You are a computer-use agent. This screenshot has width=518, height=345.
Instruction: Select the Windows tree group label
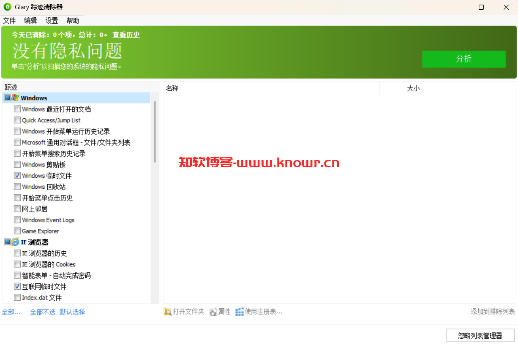click(34, 98)
